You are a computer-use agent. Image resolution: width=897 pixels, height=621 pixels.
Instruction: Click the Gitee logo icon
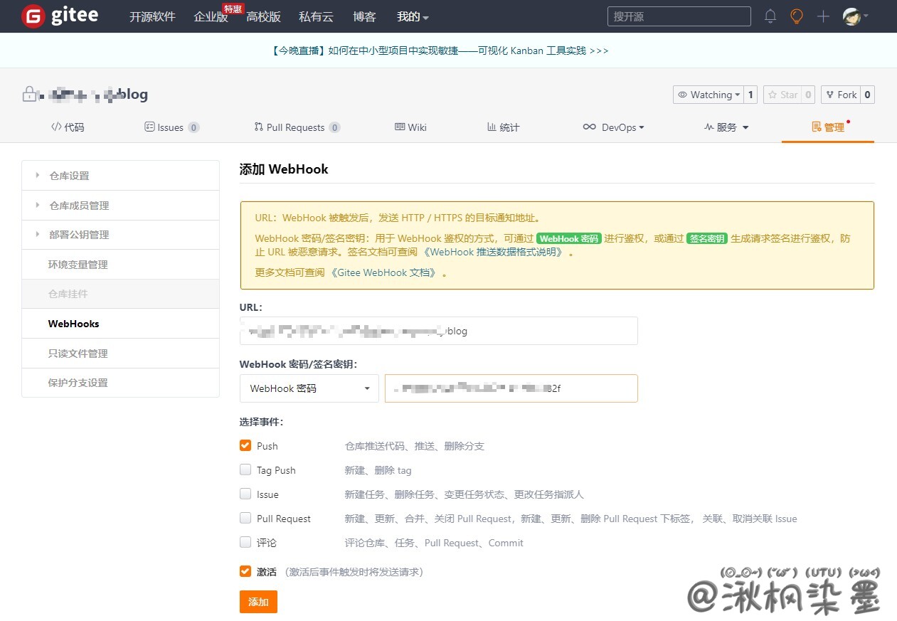[x=33, y=16]
